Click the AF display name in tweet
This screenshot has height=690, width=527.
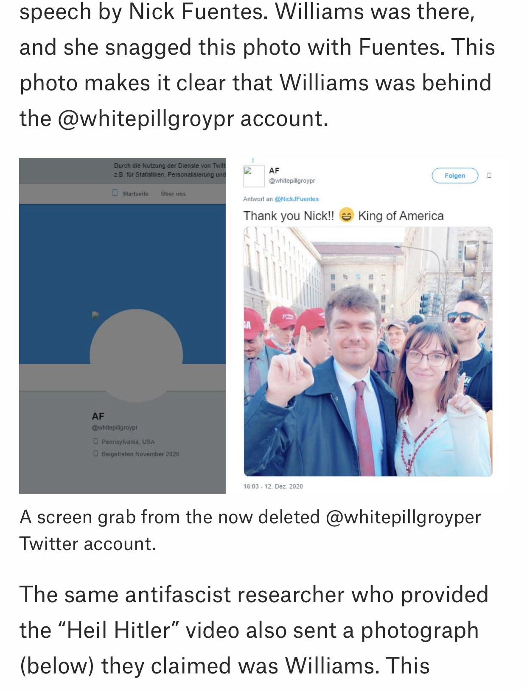coord(274,170)
